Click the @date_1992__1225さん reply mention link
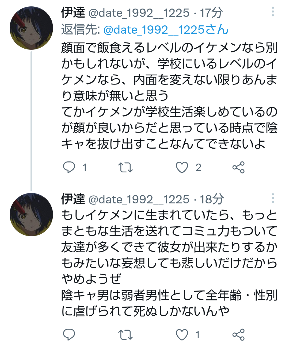This screenshot has width=289, height=348. [166, 30]
